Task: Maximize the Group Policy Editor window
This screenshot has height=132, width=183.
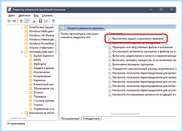Action: (x=161, y=9)
